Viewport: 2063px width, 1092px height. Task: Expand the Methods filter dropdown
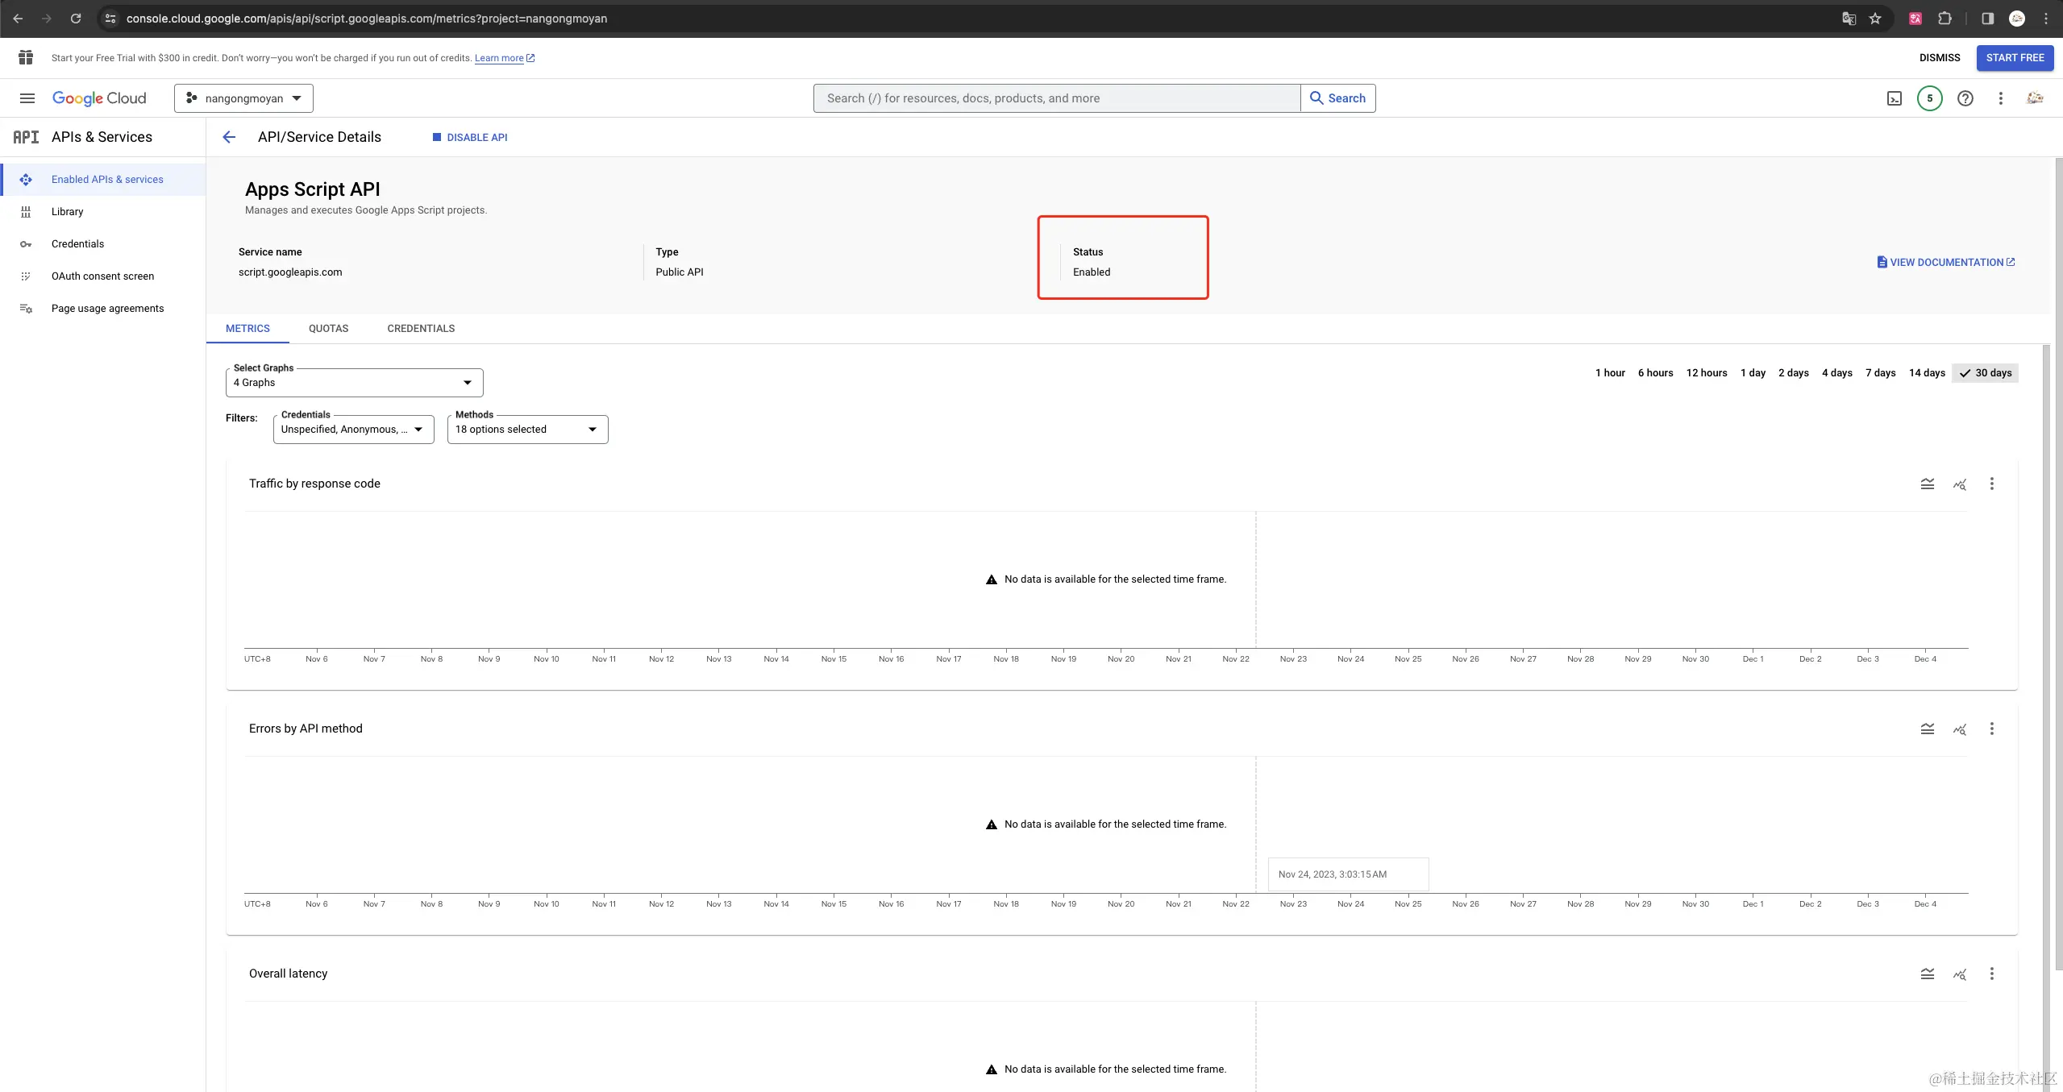[x=527, y=430]
